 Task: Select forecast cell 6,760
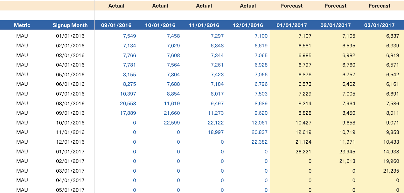349,65
